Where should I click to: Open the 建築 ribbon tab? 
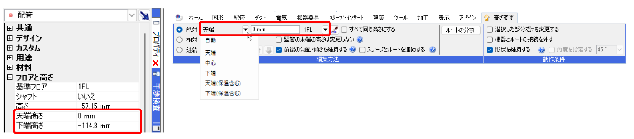pyautogui.click(x=378, y=18)
